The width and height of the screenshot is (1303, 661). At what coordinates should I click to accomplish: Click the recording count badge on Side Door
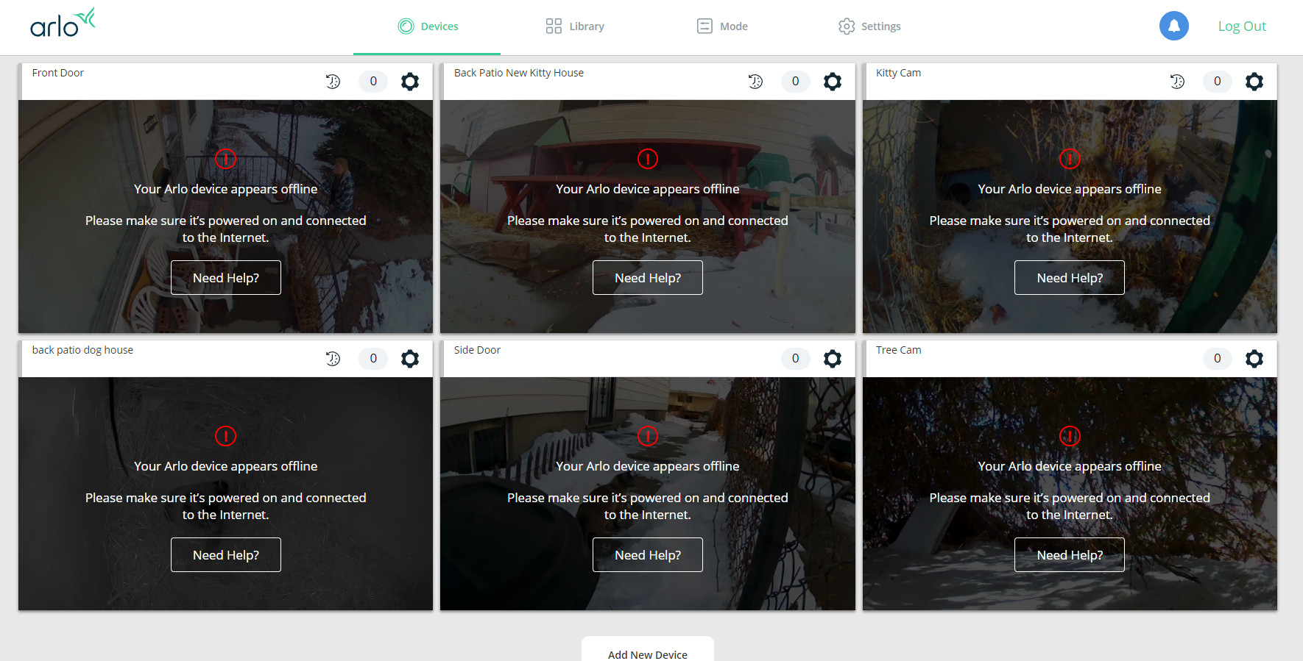pyautogui.click(x=795, y=359)
